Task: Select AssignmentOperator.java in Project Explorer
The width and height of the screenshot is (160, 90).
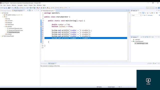Action: click(x=16, y=30)
